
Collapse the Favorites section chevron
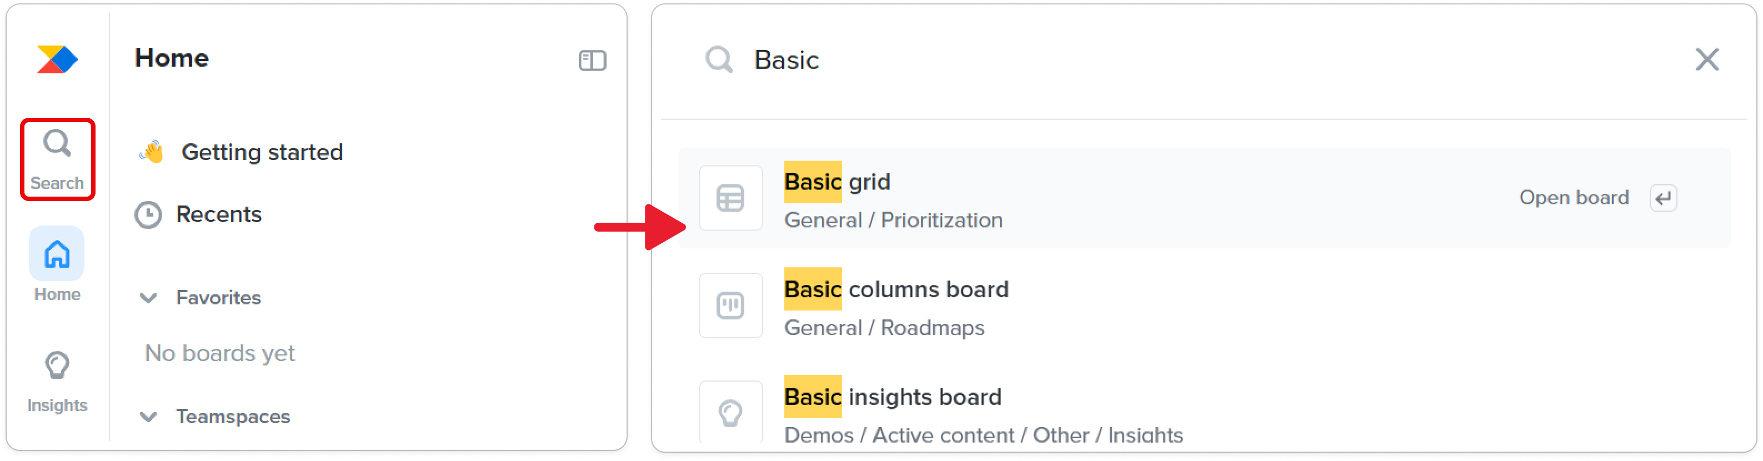(x=148, y=298)
